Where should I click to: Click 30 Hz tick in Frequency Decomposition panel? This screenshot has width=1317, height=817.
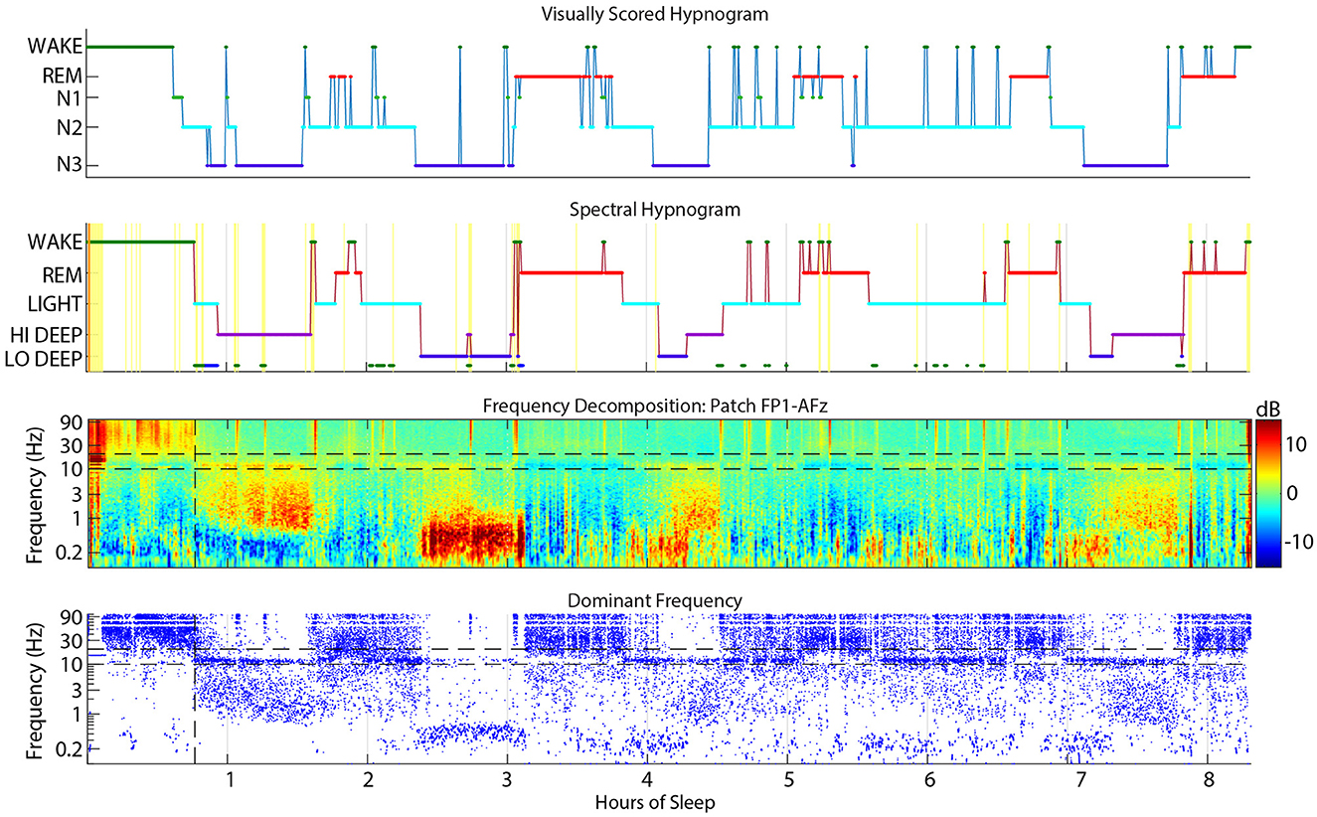pyautogui.click(x=71, y=447)
